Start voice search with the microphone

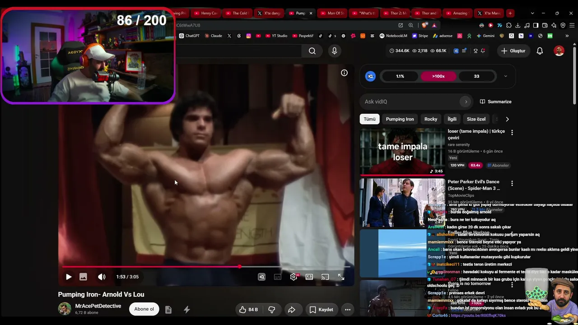(x=334, y=51)
